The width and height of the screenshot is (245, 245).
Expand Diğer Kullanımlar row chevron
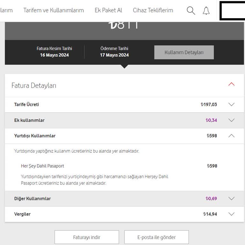pos(231,198)
